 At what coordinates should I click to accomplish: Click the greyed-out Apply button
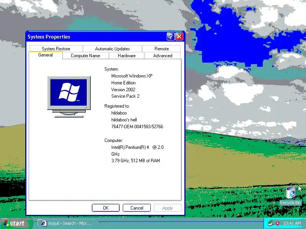(x=168, y=208)
